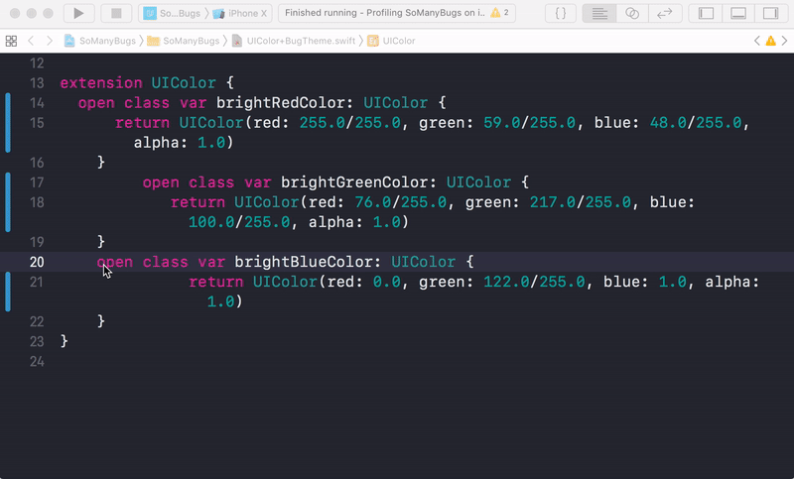Screen dimensions: 794x479
Task: Click brightGreenColor in the code
Action: [354, 182]
